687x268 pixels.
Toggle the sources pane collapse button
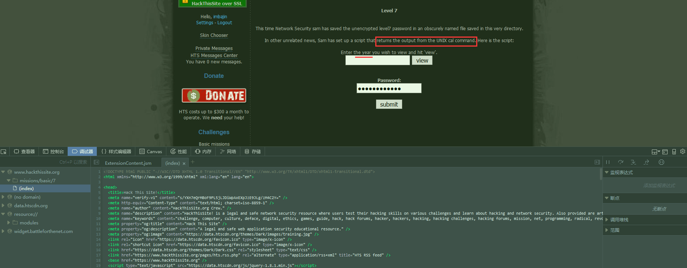(96, 163)
